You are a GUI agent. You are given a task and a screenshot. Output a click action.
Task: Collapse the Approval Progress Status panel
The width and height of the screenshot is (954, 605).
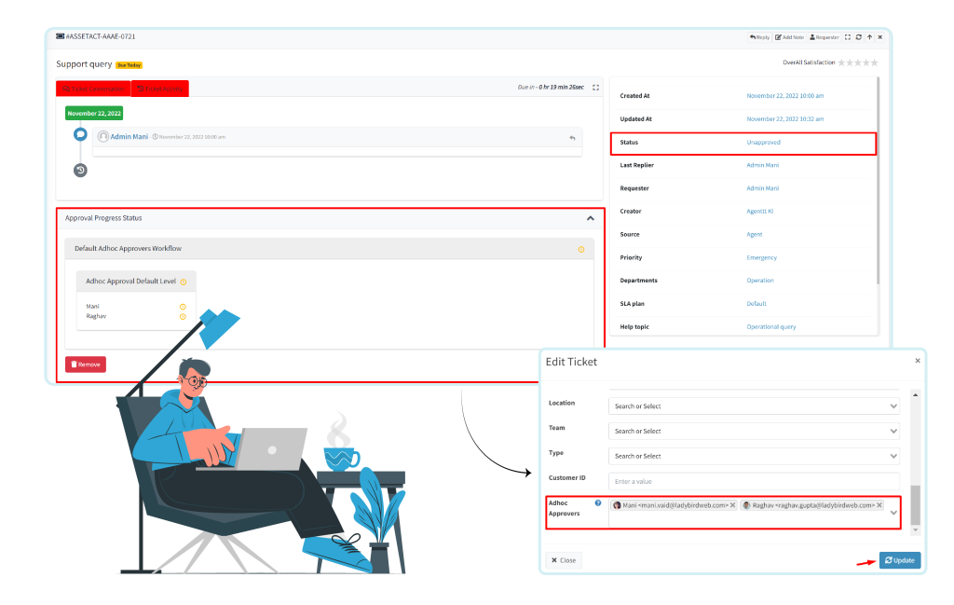point(590,218)
